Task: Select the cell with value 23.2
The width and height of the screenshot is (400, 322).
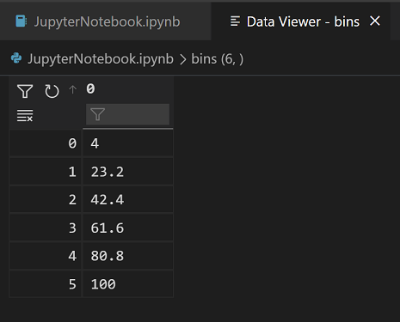Action: (128, 172)
